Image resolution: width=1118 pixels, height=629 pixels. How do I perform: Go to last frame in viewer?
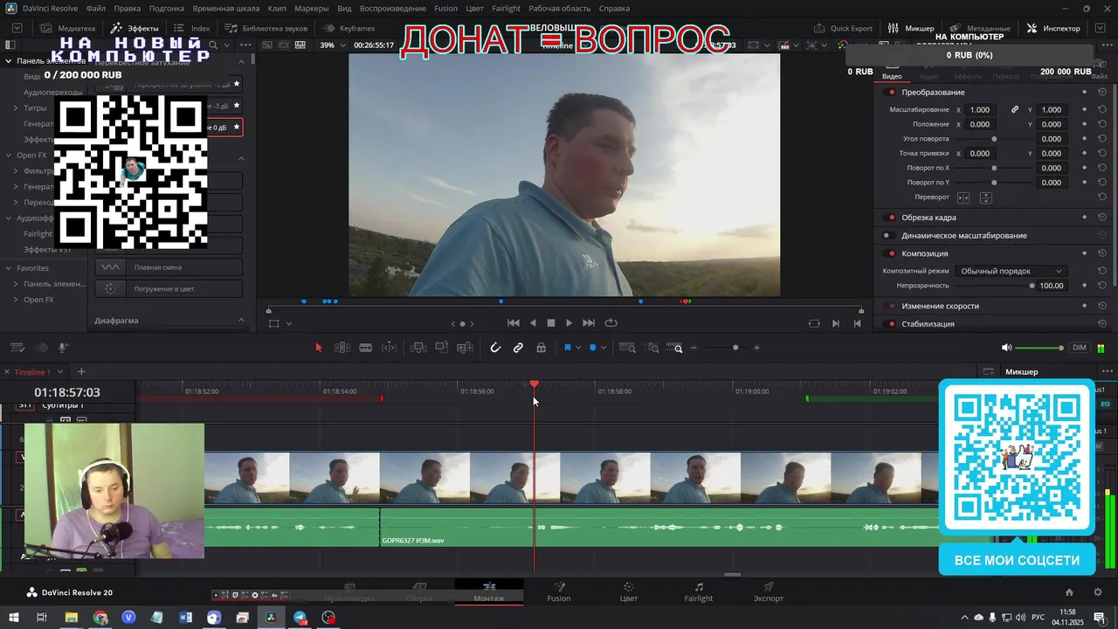tap(589, 323)
